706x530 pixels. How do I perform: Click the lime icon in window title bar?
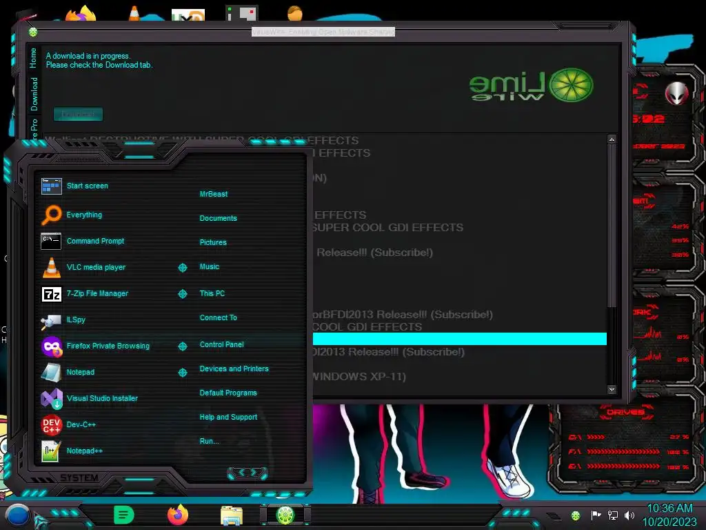click(x=33, y=32)
